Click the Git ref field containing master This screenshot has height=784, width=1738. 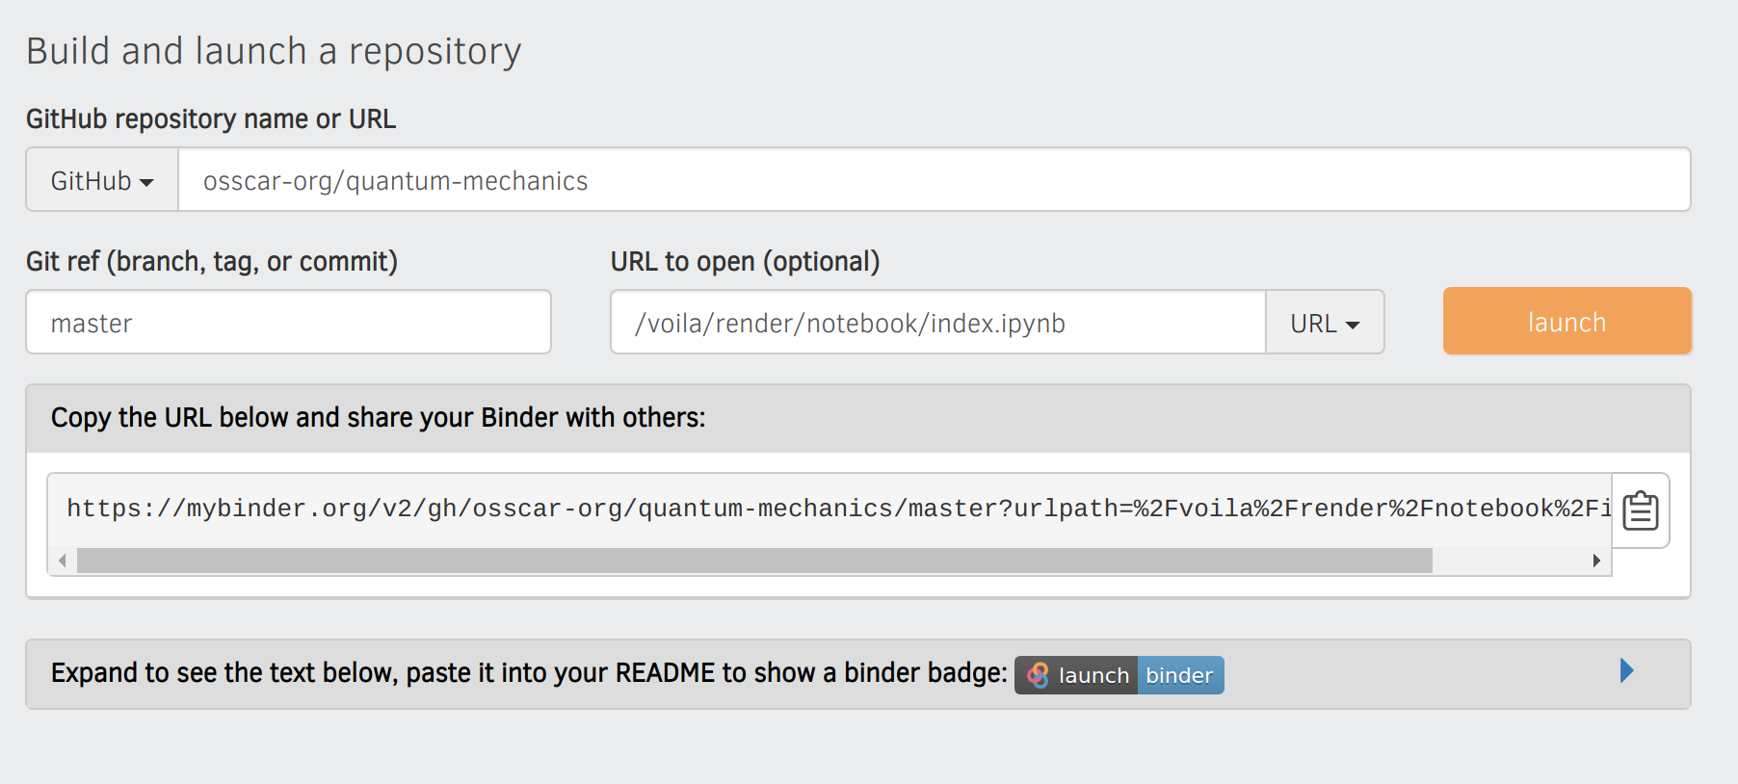pyautogui.click(x=288, y=323)
